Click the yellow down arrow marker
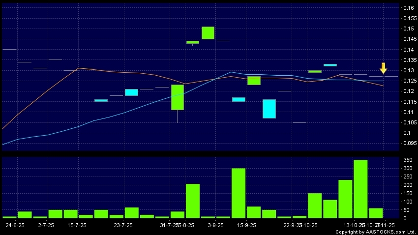Viewport: 418px width, 235px height. pyautogui.click(x=383, y=68)
